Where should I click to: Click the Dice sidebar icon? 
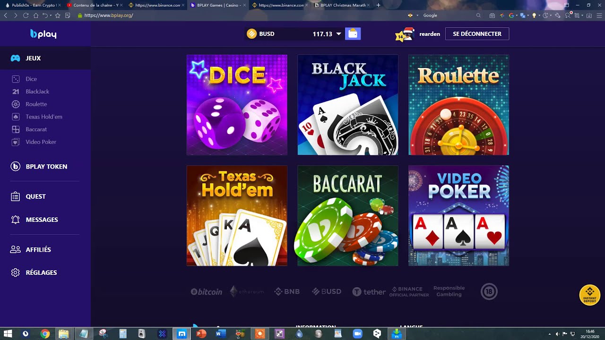pyautogui.click(x=16, y=79)
